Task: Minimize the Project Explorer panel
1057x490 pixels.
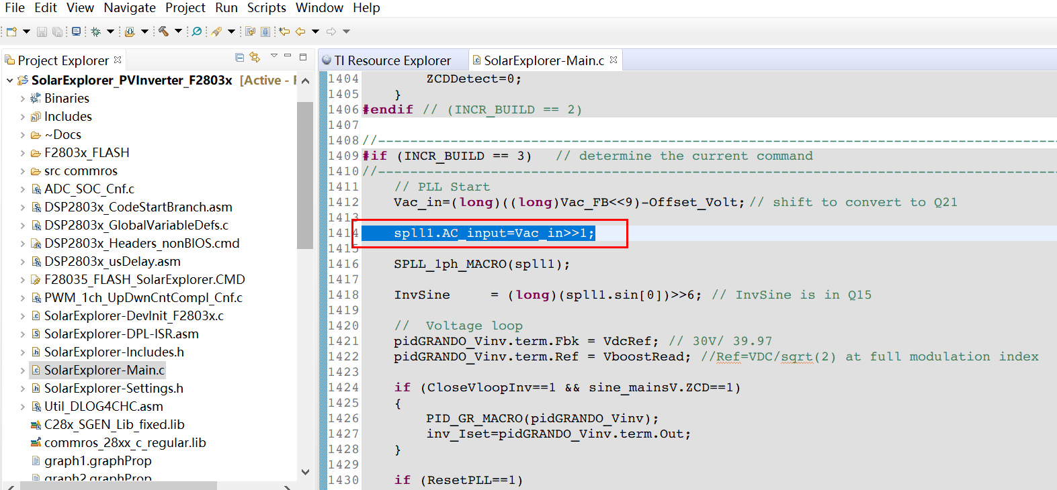Action: coord(288,56)
